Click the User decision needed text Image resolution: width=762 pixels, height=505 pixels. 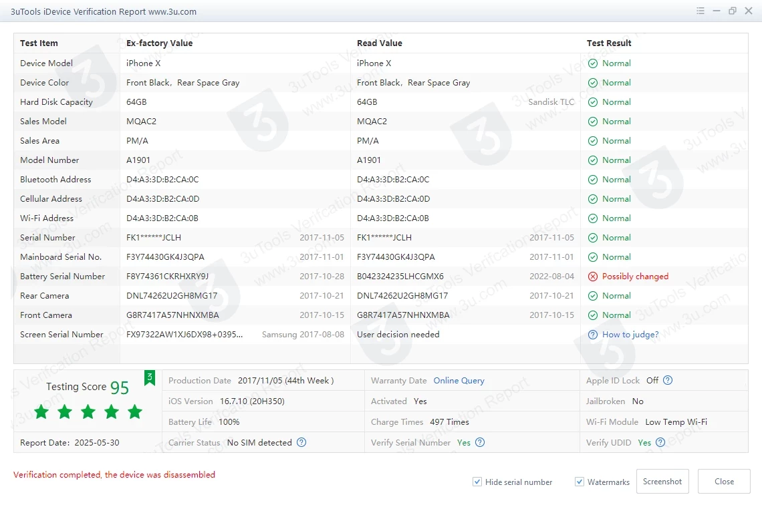(x=398, y=335)
